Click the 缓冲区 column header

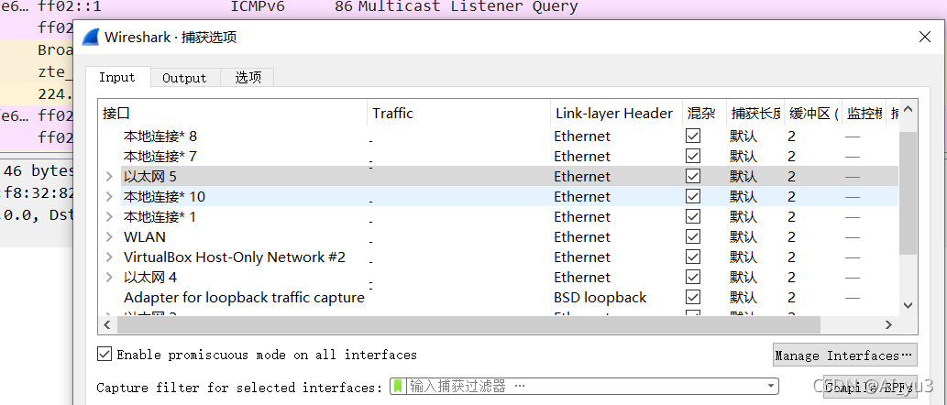812,113
